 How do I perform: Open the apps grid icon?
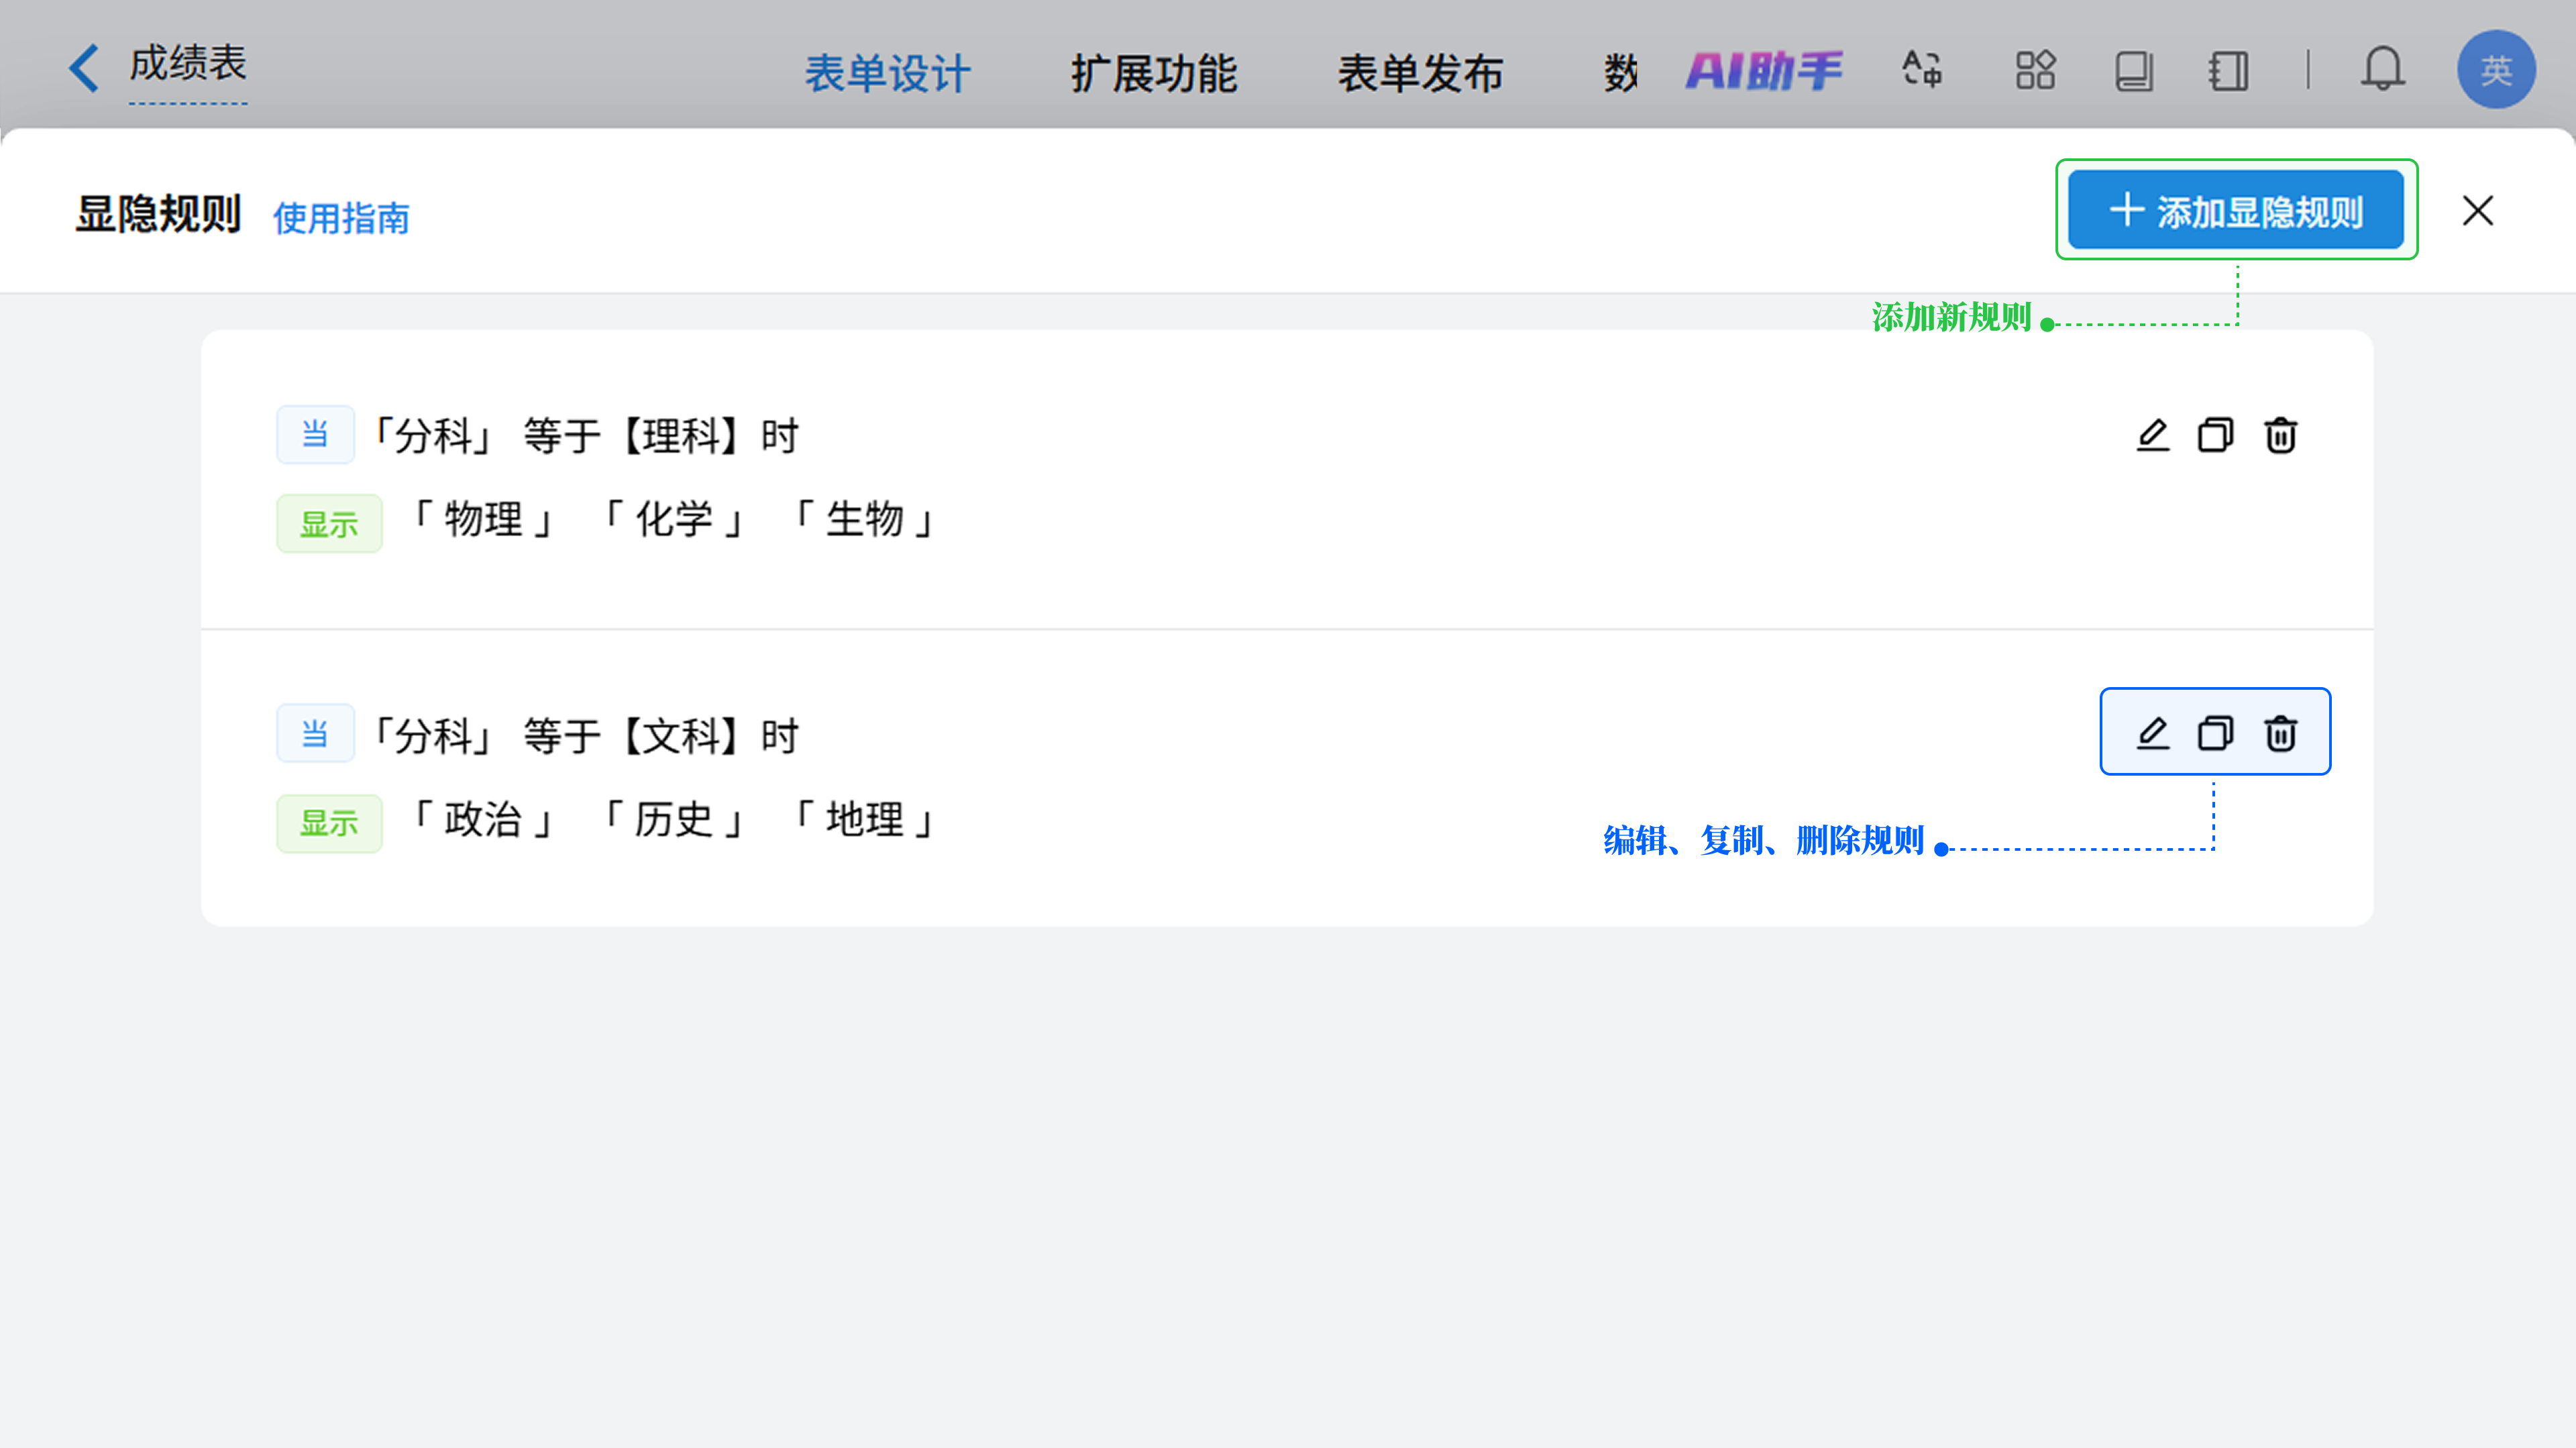(x=2035, y=70)
